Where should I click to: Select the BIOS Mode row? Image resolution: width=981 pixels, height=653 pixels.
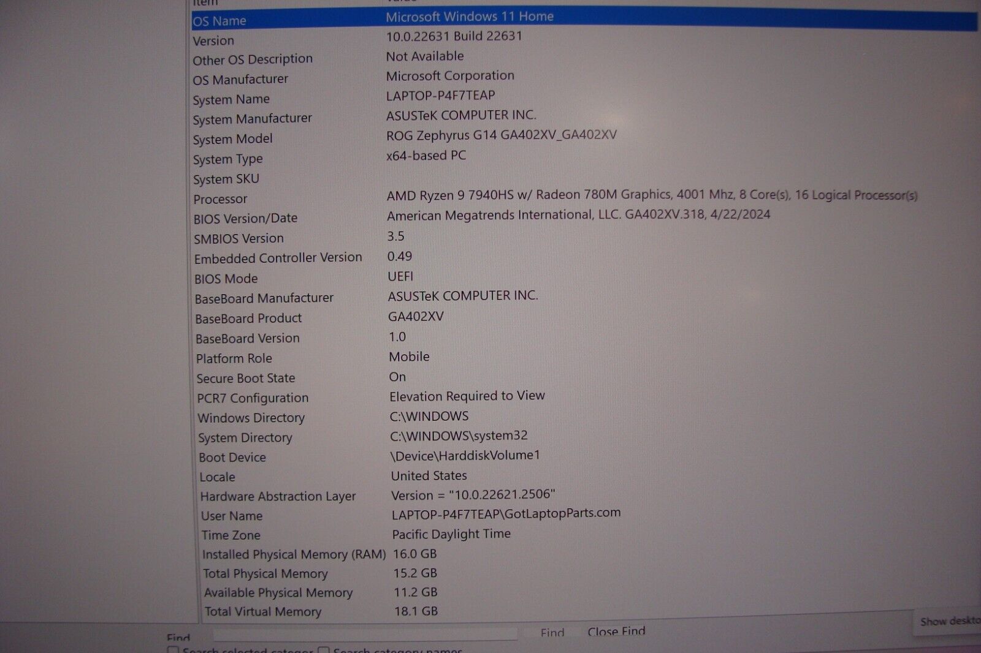[x=584, y=278]
